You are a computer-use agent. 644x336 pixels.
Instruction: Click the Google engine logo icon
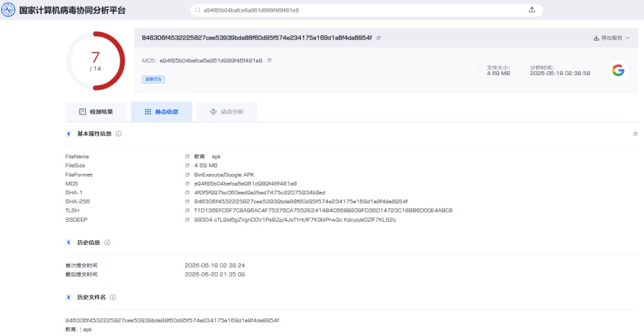click(618, 70)
